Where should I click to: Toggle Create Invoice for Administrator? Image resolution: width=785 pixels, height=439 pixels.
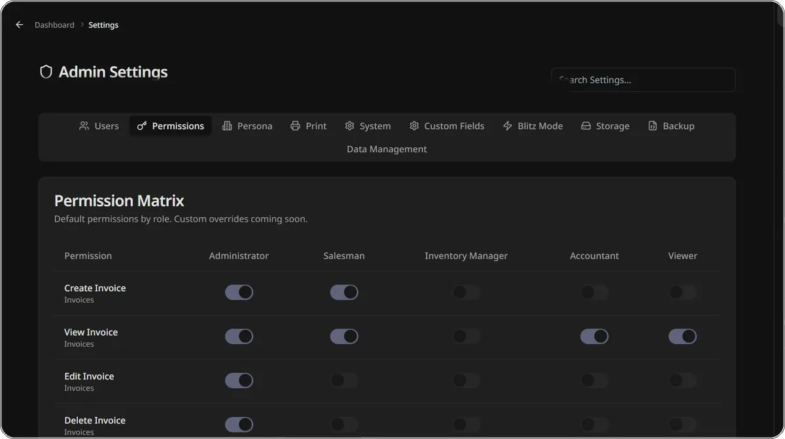tap(239, 292)
